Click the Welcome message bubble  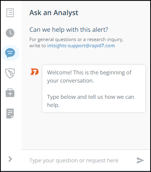pyautogui.click(x=94, y=88)
